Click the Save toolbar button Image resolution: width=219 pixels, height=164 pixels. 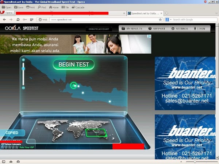(19, 7)
